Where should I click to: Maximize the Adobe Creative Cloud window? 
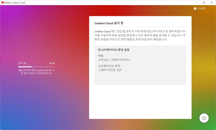204,2
